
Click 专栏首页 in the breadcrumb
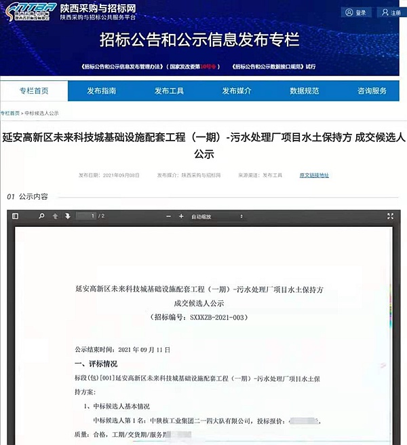click(9, 113)
